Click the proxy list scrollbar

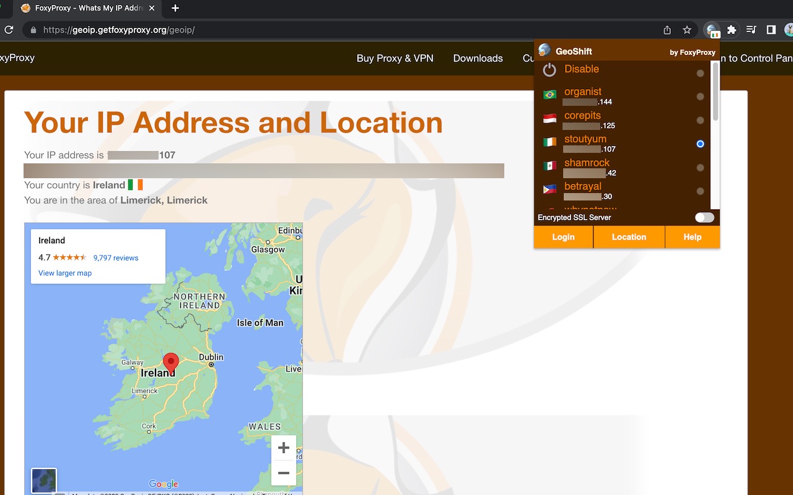[716, 93]
